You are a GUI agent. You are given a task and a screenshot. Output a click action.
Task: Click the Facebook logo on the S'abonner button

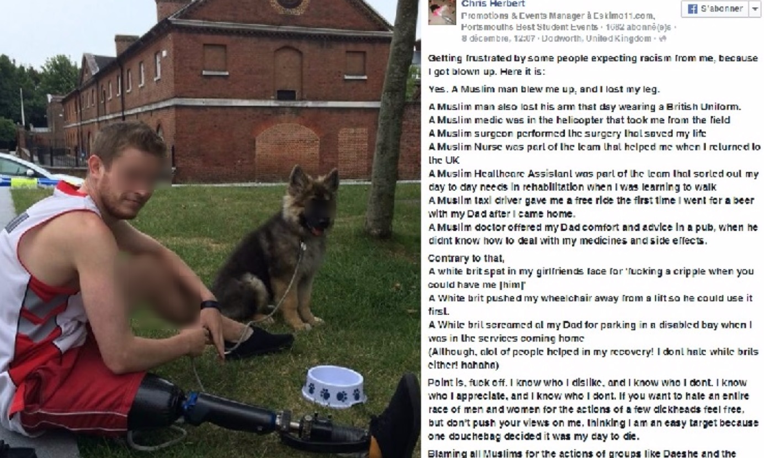689,9
